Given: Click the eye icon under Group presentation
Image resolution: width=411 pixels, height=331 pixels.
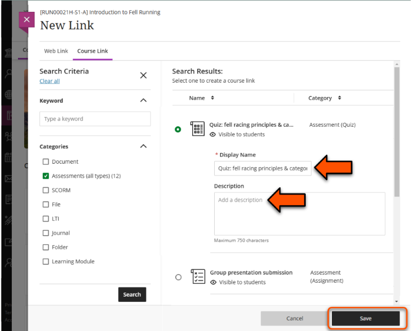Looking at the screenshot, I should (213, 282).
